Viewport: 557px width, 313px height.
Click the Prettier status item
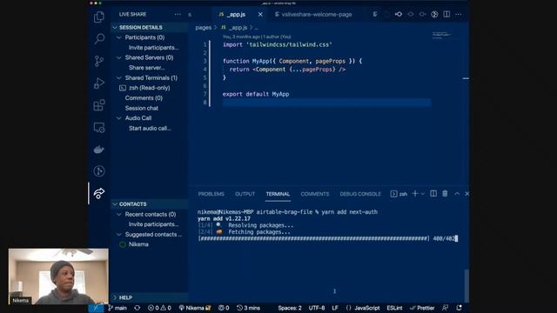click(422, 308)
